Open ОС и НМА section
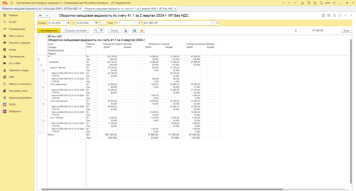The width and height of the screenshot is (356, 191). coord(15,63)
